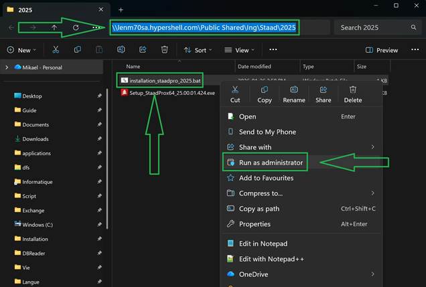
Task: Click the search magnifier icon
Action: [413, 27]
